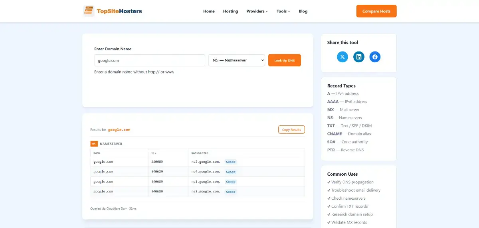Click the Google tag beside ns4.google.com.

231,172
